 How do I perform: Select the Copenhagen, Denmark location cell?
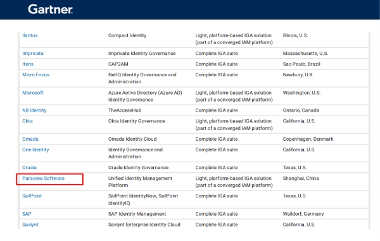tap(308, 139)
